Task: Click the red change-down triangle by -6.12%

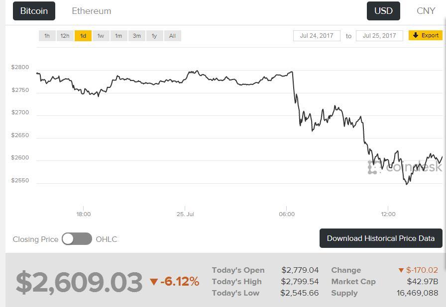Action: [x=154, y=282]
